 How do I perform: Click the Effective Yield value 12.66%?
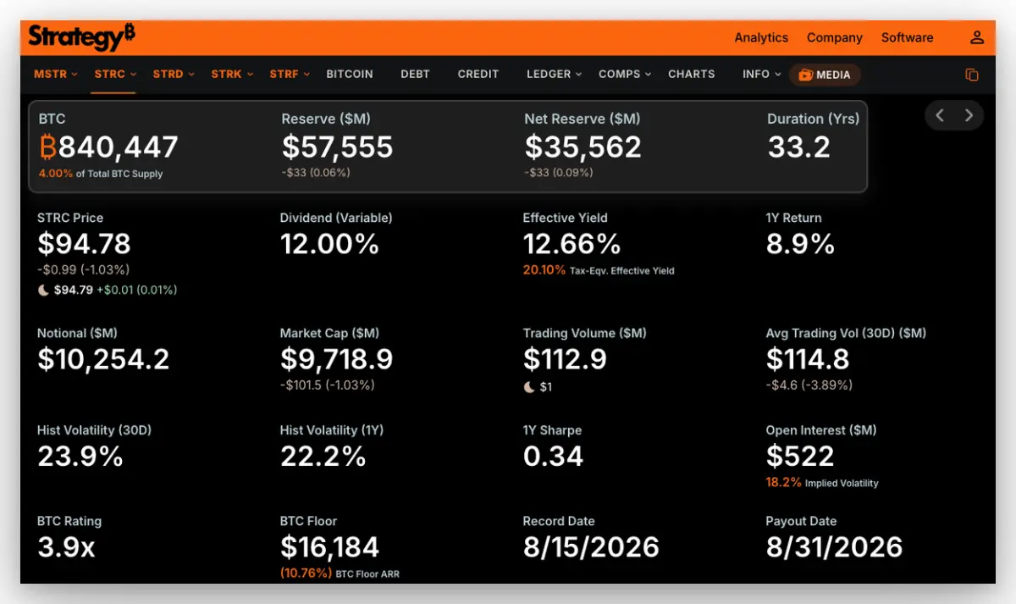tap(571, 245)
